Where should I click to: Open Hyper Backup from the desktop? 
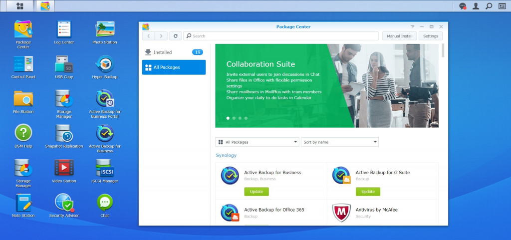pos(104,64)
